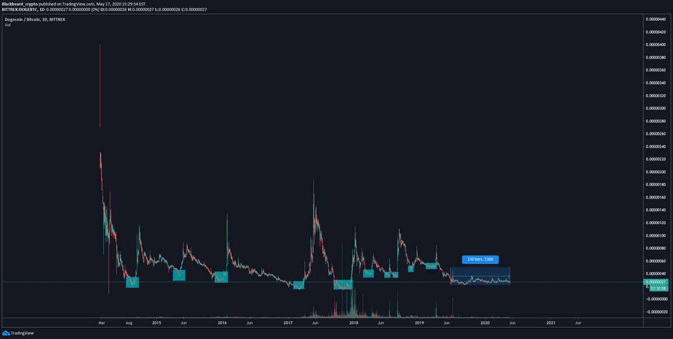This screenshot has height=339, width=673.
Task: Select the 0.00000340 price axis label
Action: [656, 83]
